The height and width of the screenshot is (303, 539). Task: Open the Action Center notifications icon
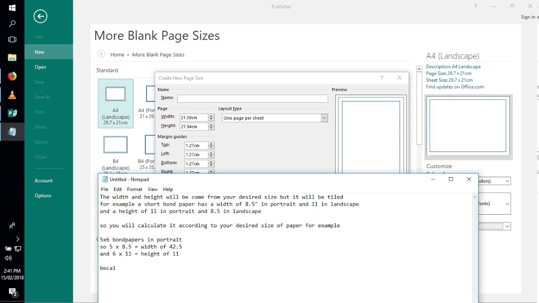click(12, 292)
